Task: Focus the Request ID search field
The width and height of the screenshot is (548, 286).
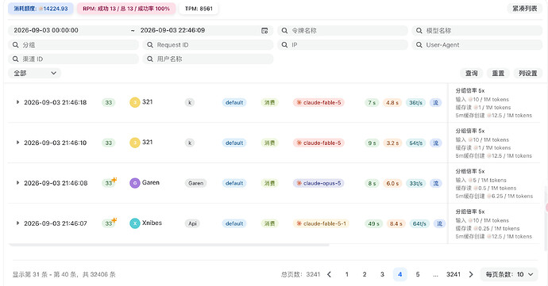Action: 208,45
